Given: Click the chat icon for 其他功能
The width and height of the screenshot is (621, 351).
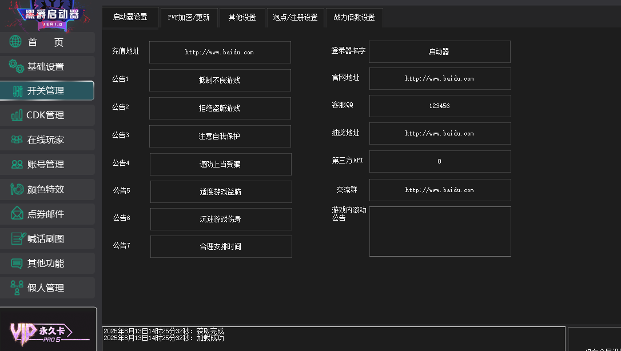Looking at the screenshot, I should pyautogui.click(x=17, y=263).
